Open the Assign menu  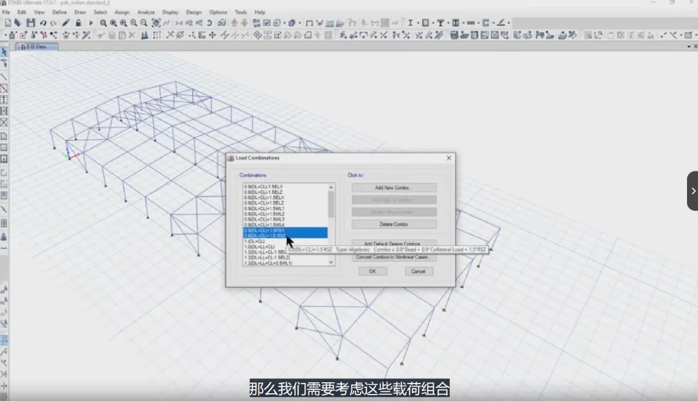tap(122, 12)
